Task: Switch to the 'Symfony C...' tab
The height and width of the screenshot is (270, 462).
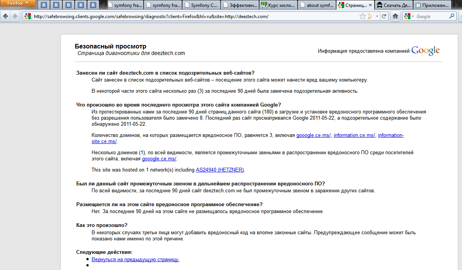Action: click(x=201, y=5)
